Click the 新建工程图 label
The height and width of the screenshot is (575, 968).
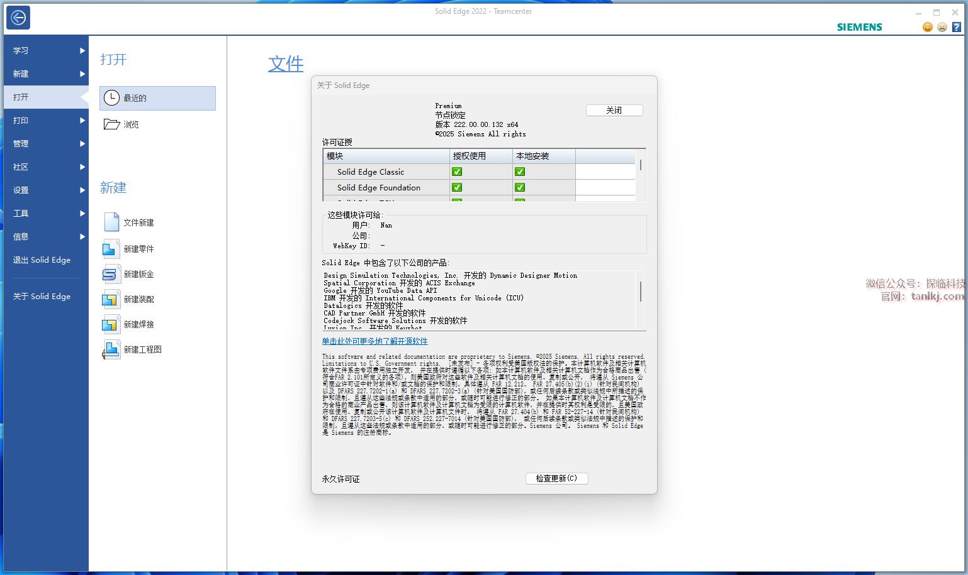(x=142, y=349)
